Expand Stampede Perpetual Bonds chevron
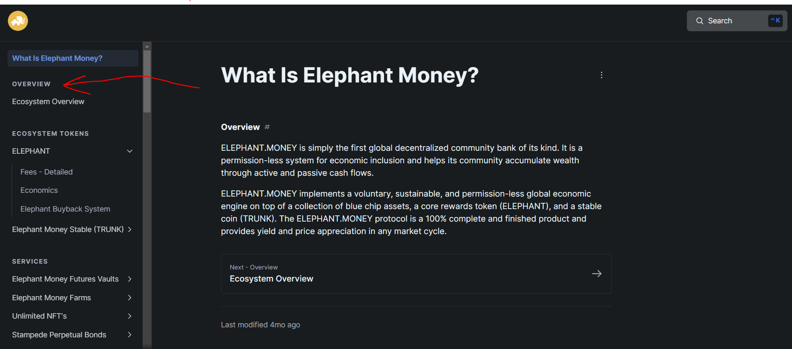The width and height of the screenshot is (792, 349). 130,335
